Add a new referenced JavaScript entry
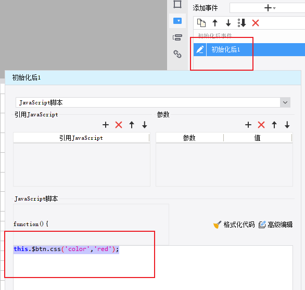Image resolution: width=305 pixels, height=290 pixels. click(x=106, y=125)
